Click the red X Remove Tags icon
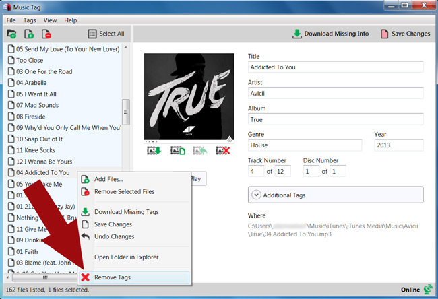This screenshot has height=299, width=438. click(x=85, y=277)
